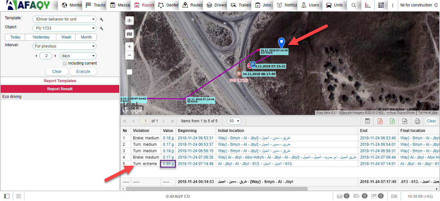440x201 pixels.
Task: Toggle the left panel layout icon
Action: pyautogui.click(x=7, y=196)
